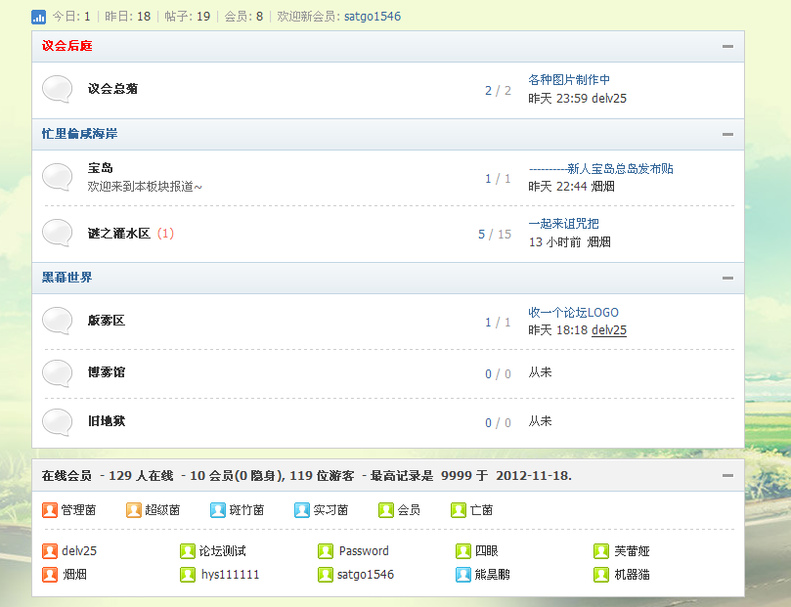The image size is (791, 607).
Task: Collapse the 在线会员 online members panel
Action: point(727,476)
